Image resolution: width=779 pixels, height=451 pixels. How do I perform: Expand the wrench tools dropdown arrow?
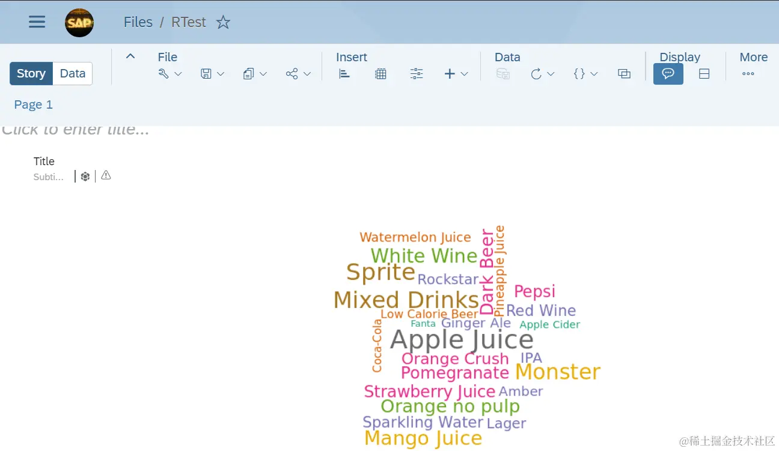[178, 74]
